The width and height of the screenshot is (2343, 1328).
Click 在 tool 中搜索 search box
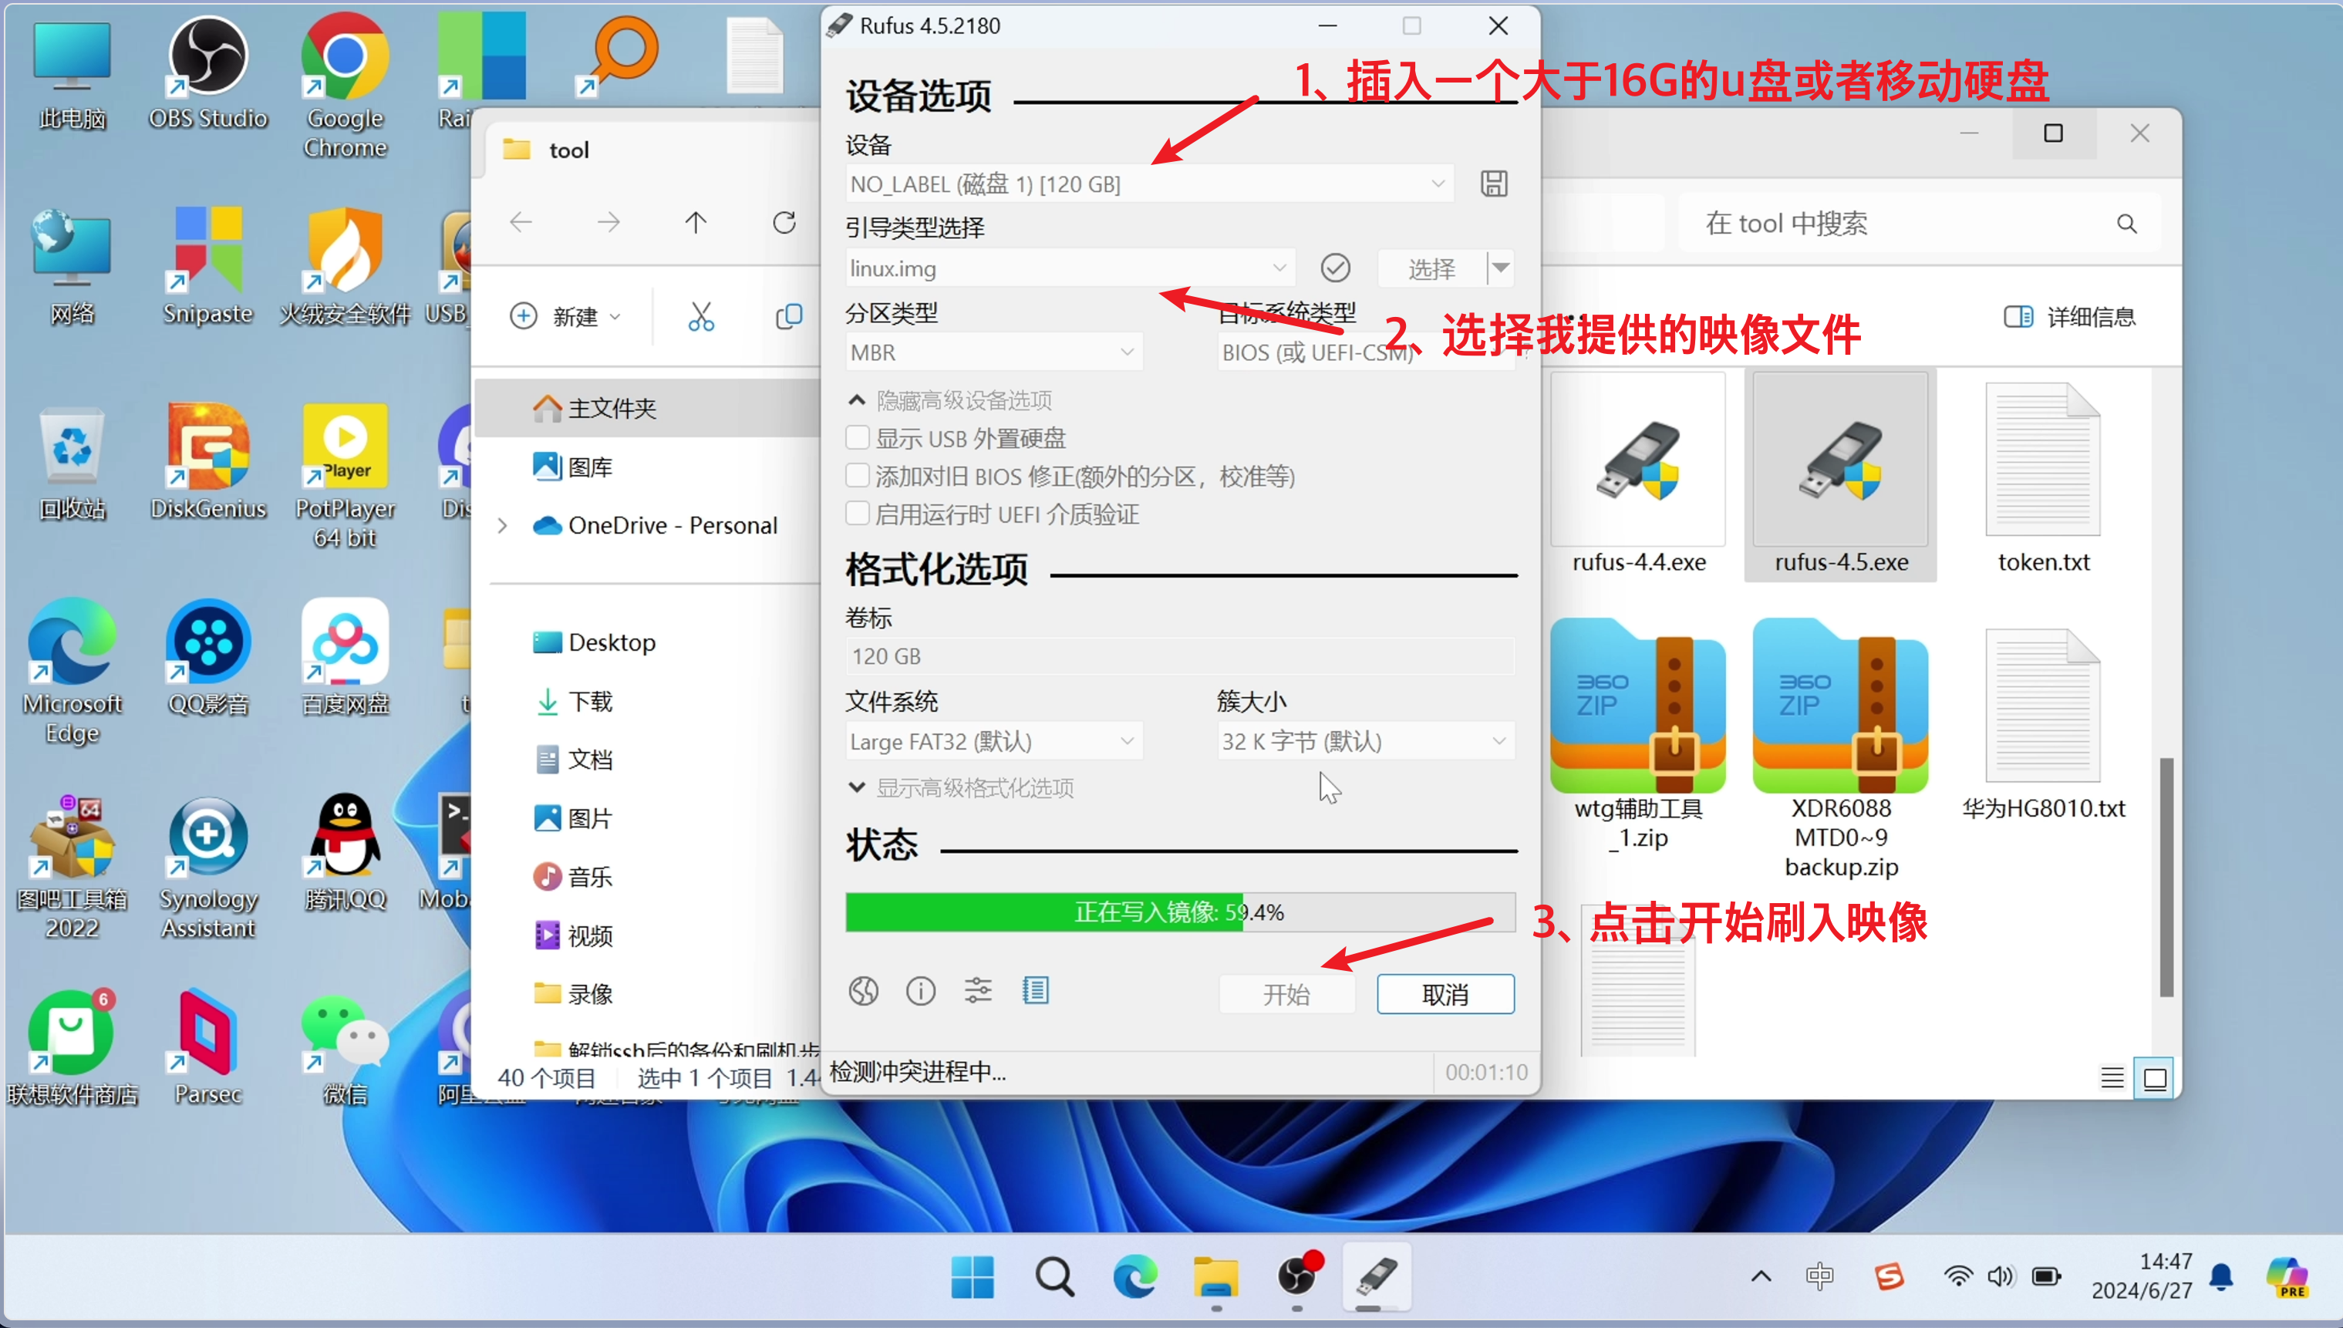click(x=1919, y=224)
